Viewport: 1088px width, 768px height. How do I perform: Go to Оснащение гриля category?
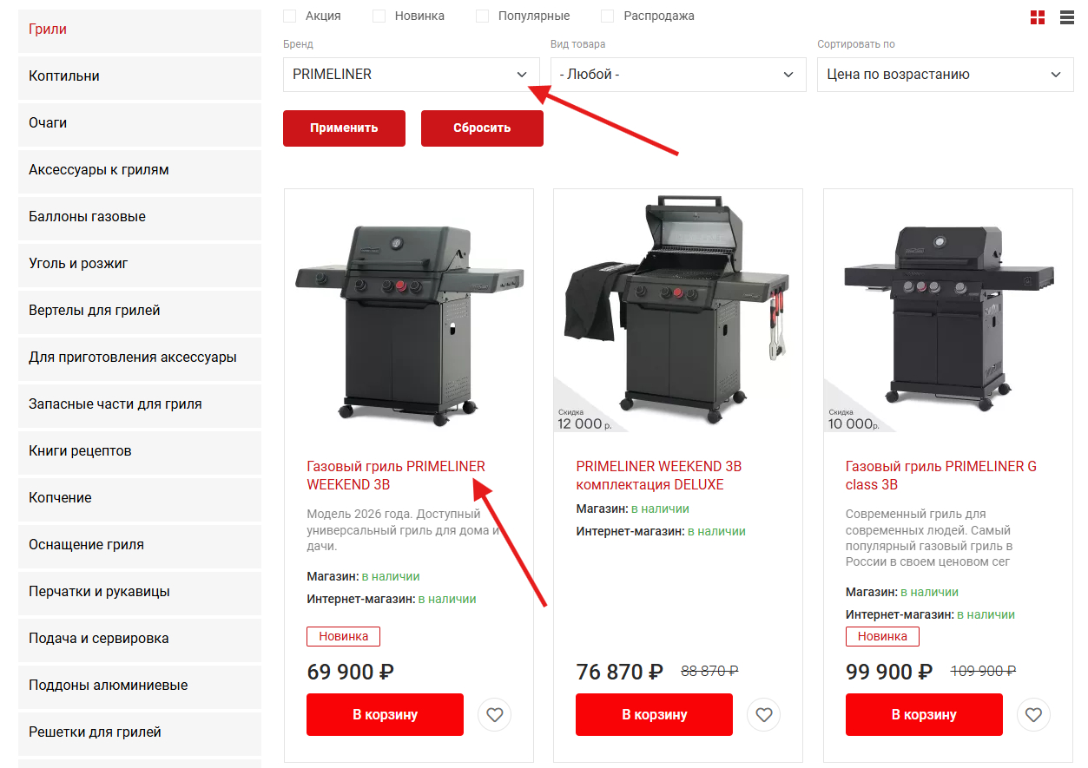[140, 546]
